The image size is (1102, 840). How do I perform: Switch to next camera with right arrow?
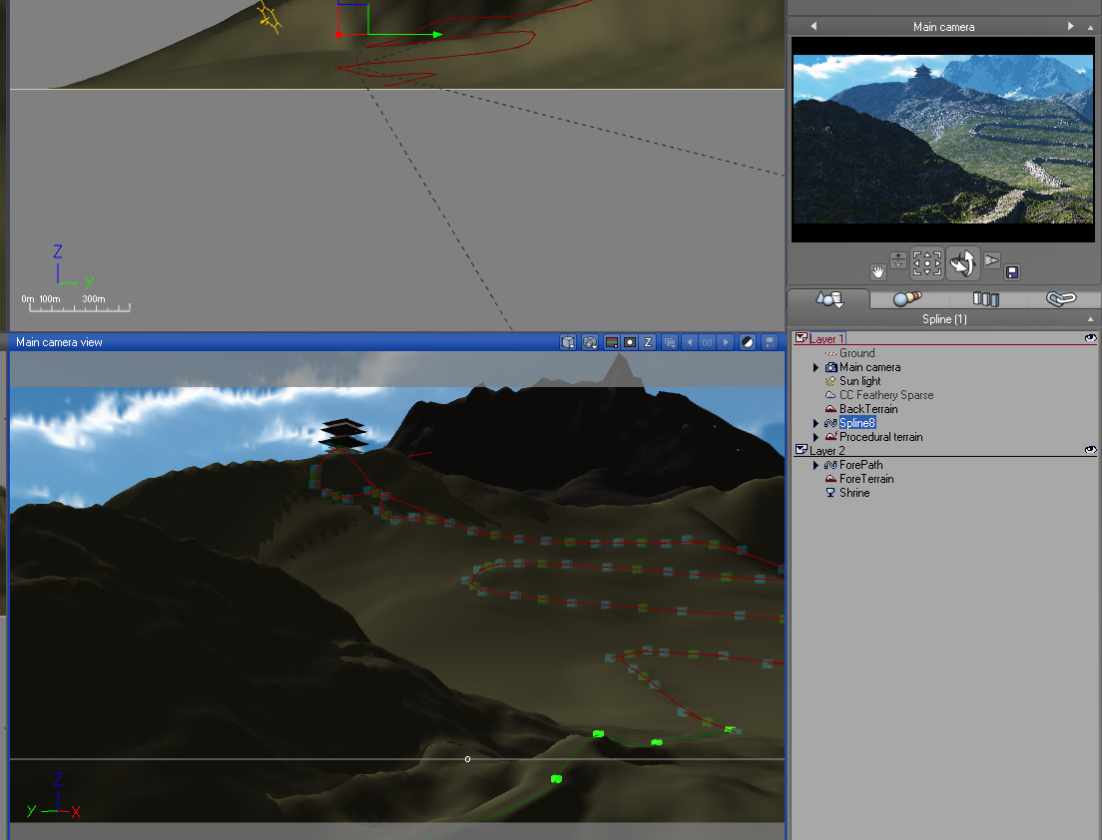tap(1070, 26)
